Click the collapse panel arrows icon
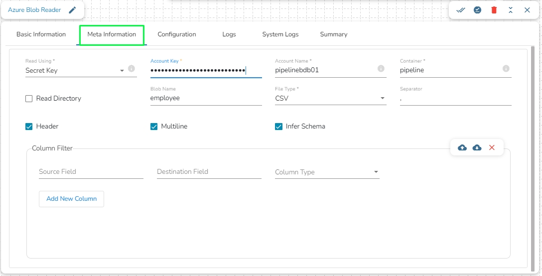Screen dimensions: 542x276 511,10
